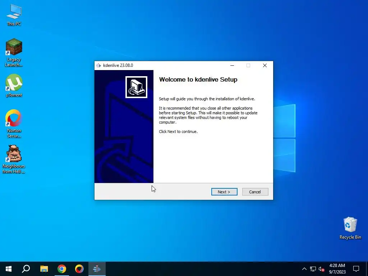The height and width of the screenshot is (276, 368).
Task: Open the clock showing 4:28 AM
Action: tap(337, 269)
